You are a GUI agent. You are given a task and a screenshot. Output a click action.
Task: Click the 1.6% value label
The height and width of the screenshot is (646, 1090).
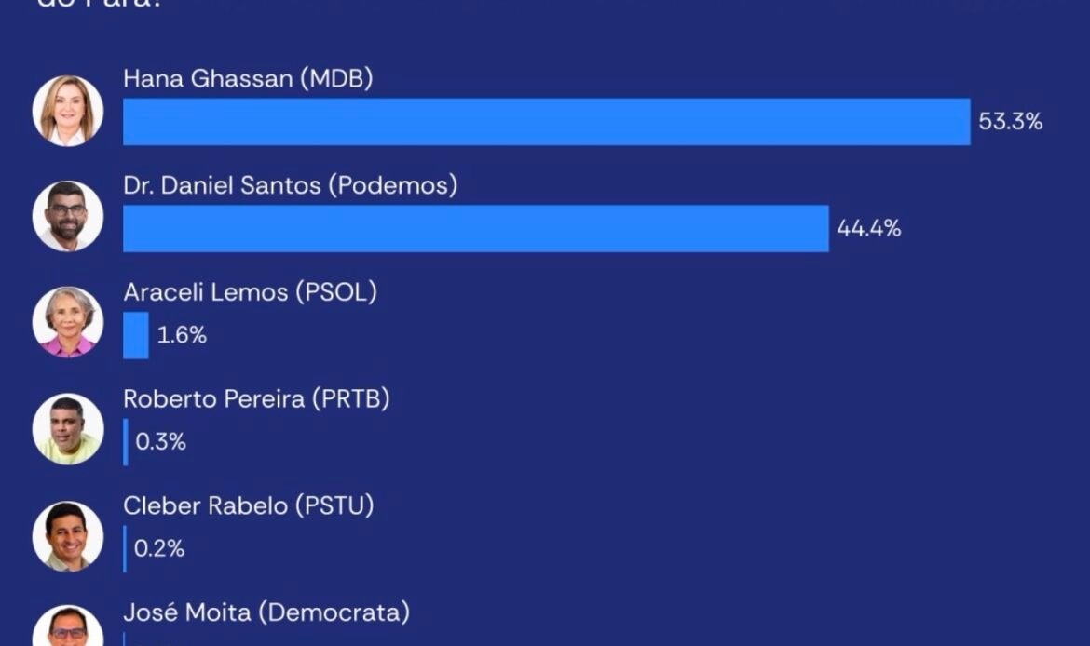coord(182,335)
